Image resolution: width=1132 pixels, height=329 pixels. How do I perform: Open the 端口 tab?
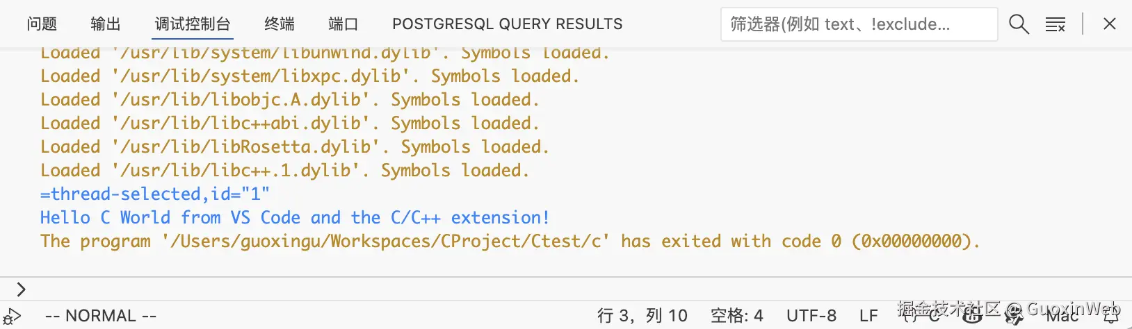(x=343, y=24)
